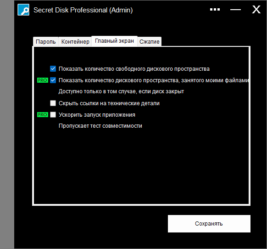The height and width of the screenshot is (249, 267).
Task: Click label Ускорить запуск приложения
Action: click(x=97, y=115)
